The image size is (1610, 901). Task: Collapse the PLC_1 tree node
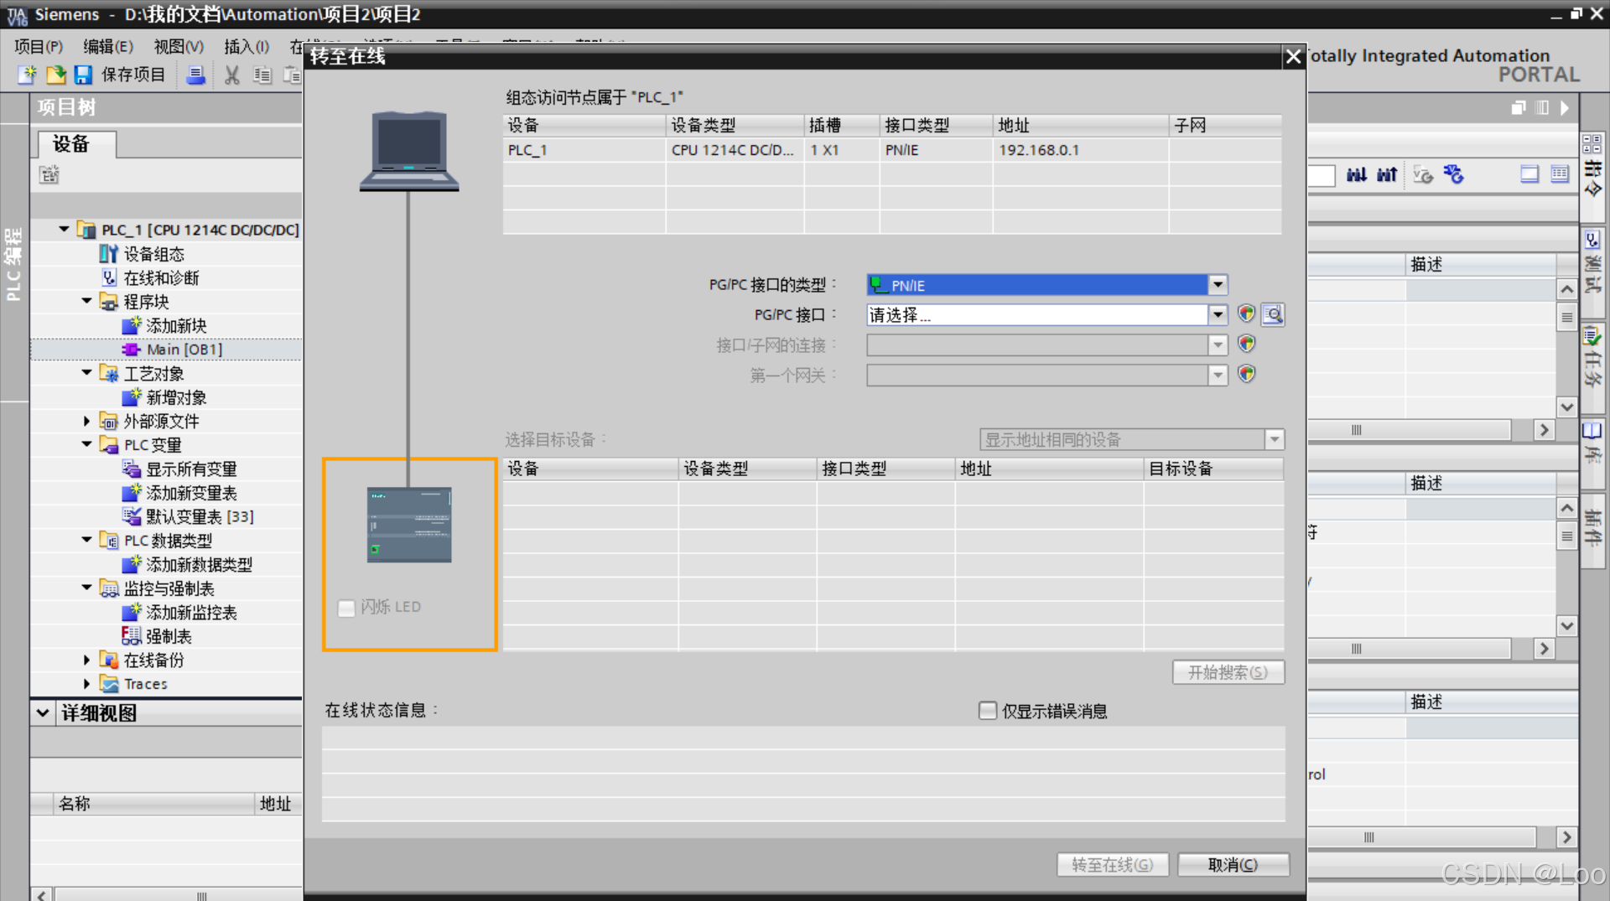click(64, 229)
